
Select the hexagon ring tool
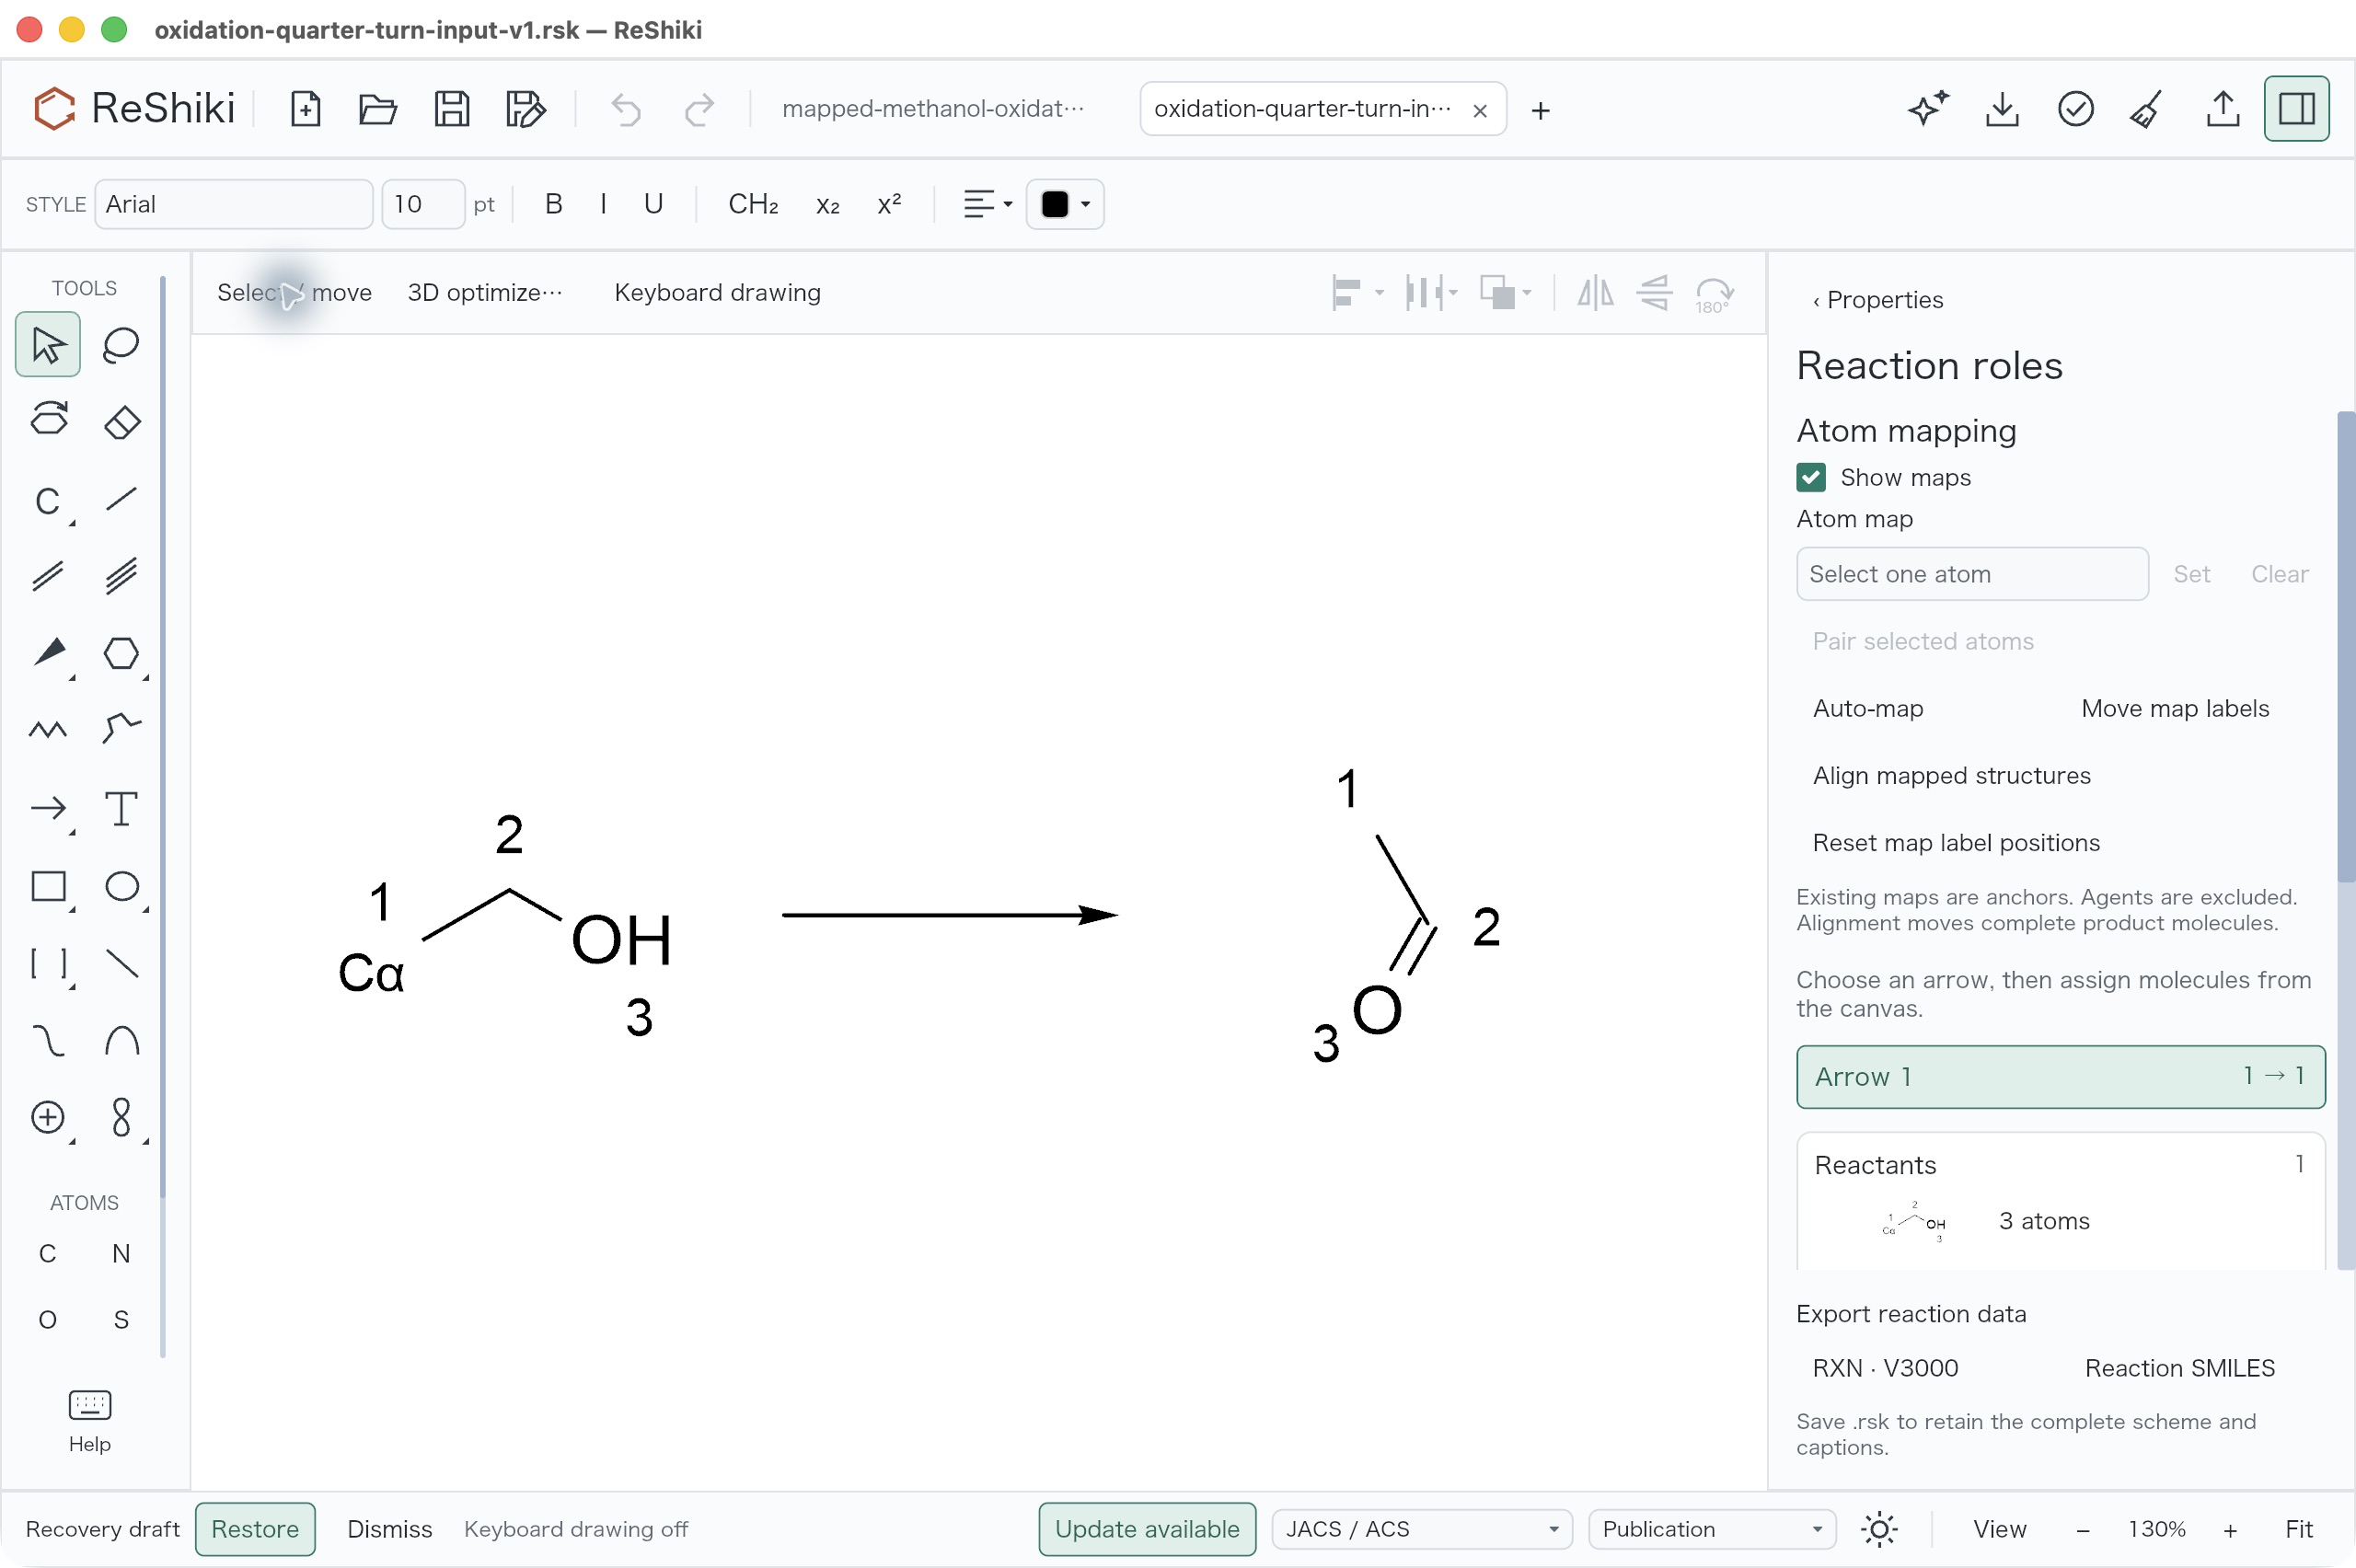click(121, 653)
